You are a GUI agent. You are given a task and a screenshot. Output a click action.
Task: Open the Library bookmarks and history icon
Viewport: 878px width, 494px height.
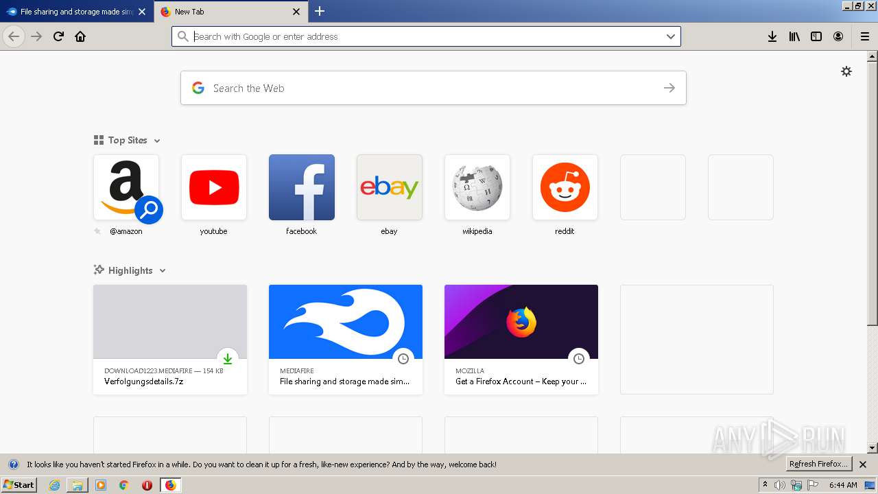[x=794, y=36]
